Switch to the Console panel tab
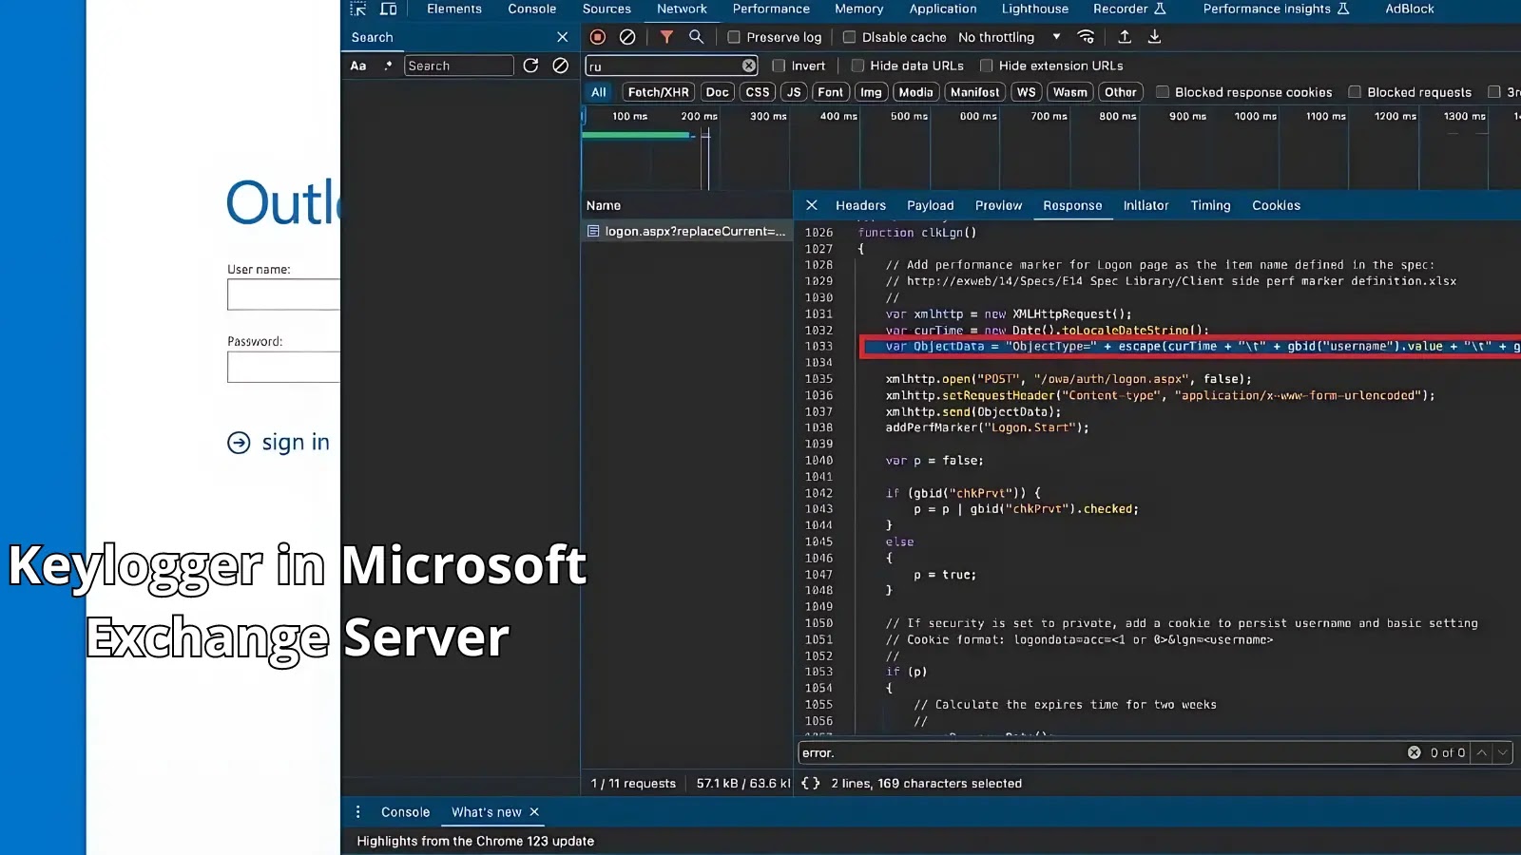 coord(532,9)
